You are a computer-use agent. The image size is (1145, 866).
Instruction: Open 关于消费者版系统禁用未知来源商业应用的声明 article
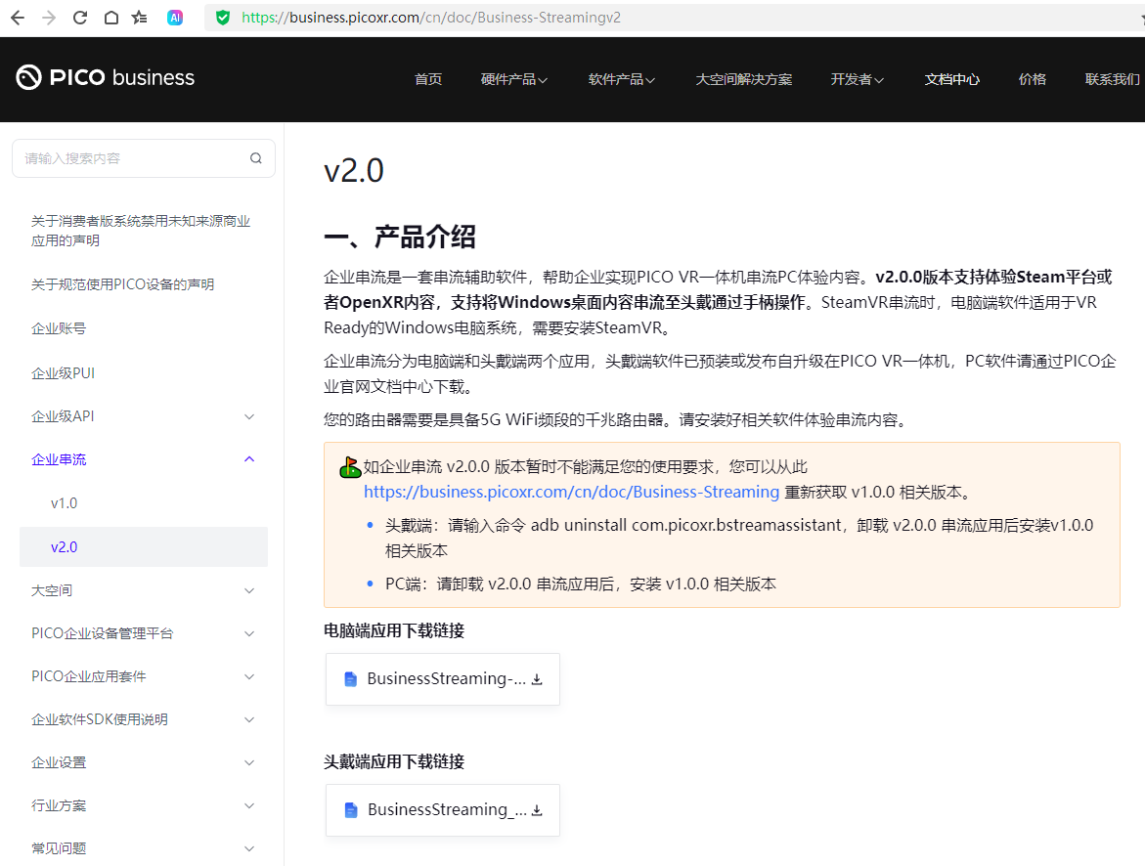coord(143,231)
